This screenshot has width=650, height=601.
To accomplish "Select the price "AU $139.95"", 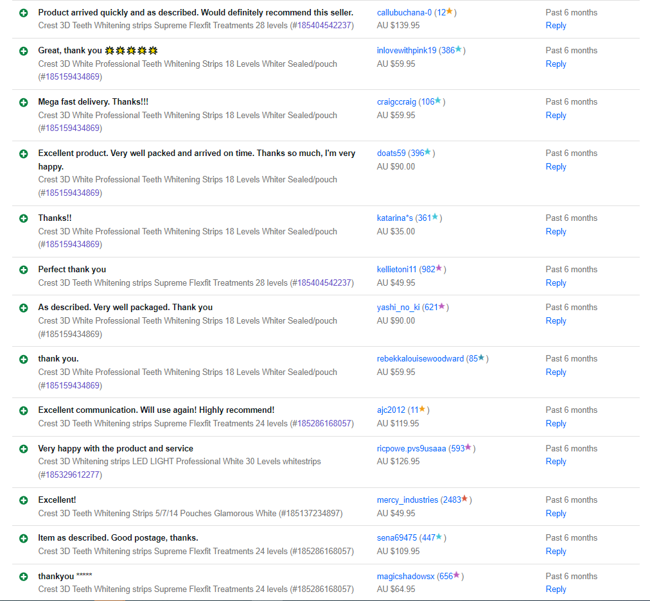I will click(x=398, y=26).
